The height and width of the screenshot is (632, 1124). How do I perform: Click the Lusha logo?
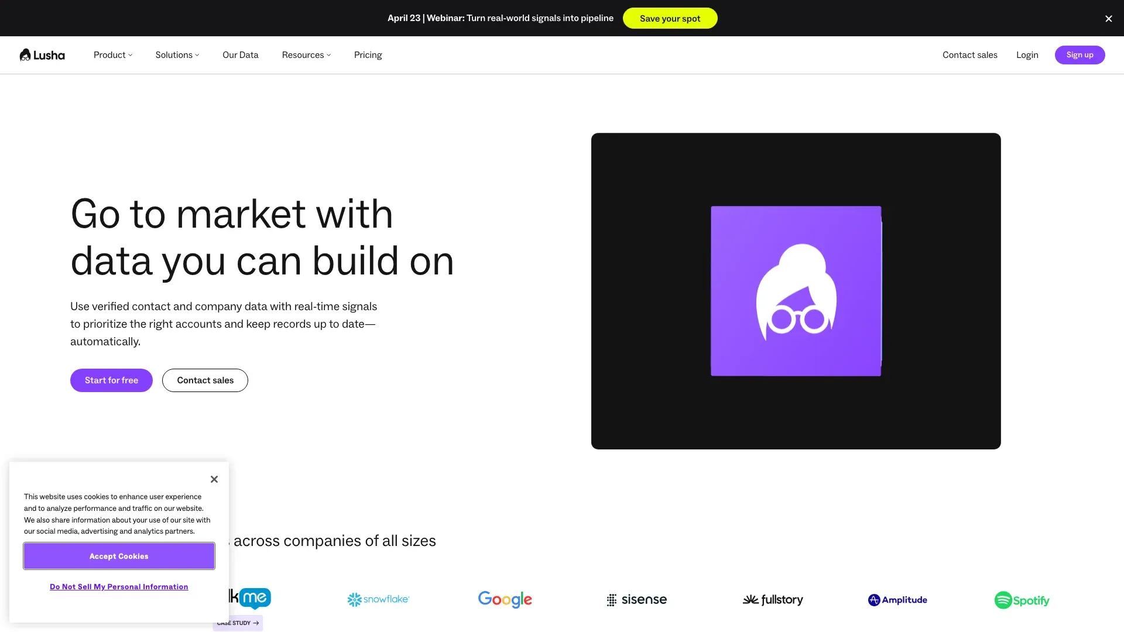coord(42,54)
